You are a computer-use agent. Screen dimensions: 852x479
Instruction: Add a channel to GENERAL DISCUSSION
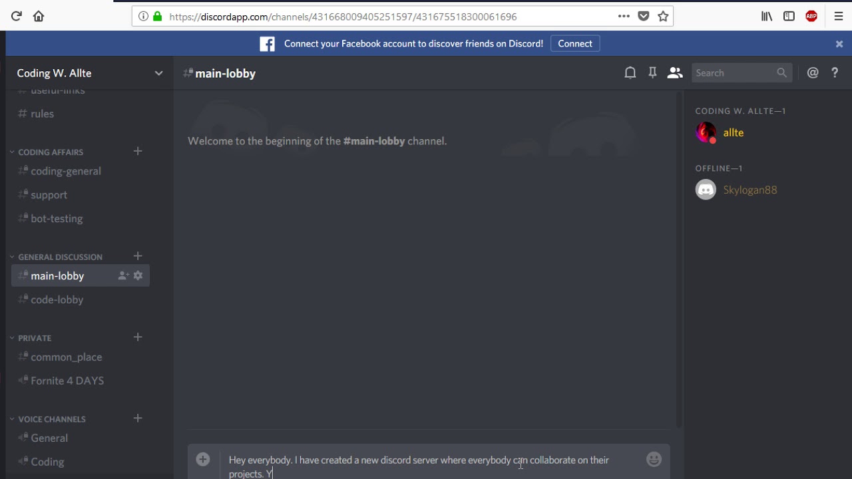(138, 256)
